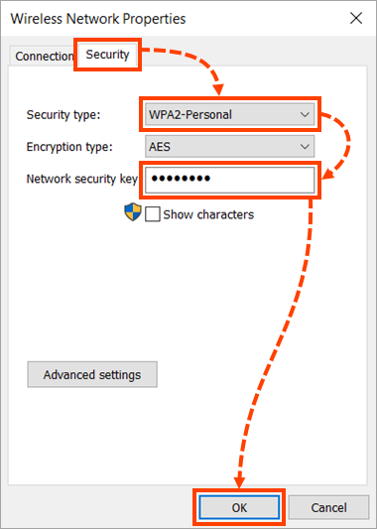Select the Security tab

(x=107, y=55)
